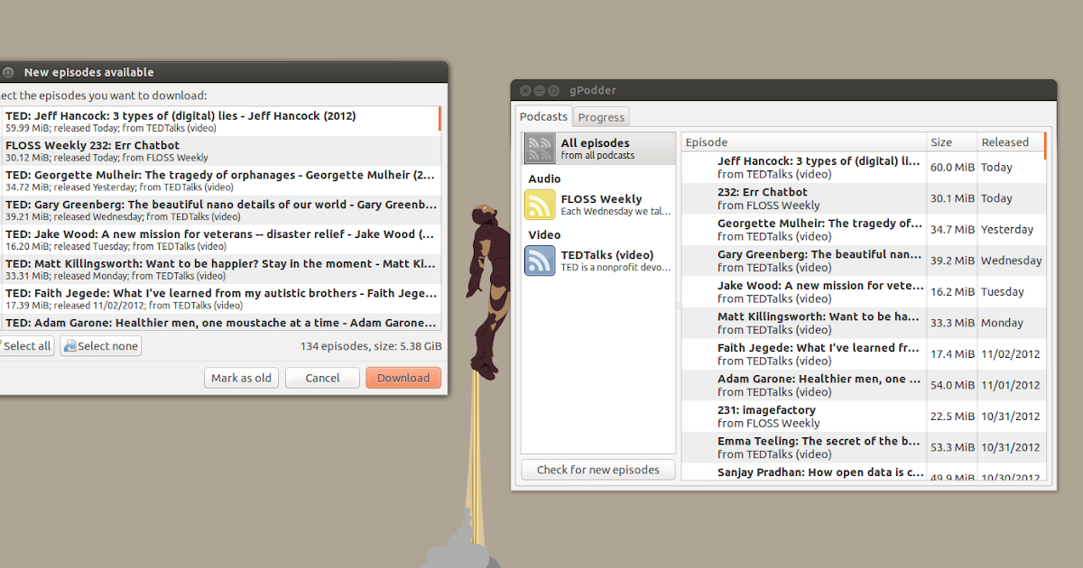Click New episodes available title bar
Viewport: 1083px width, 568px height.
[x=223, y=72]
